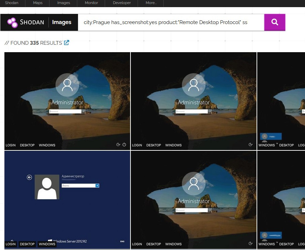The height and width of the screenshot is (250, 305).
Task: Click LOGIN tag on second-row middle screenshot
Action: (x=137, y=244)
